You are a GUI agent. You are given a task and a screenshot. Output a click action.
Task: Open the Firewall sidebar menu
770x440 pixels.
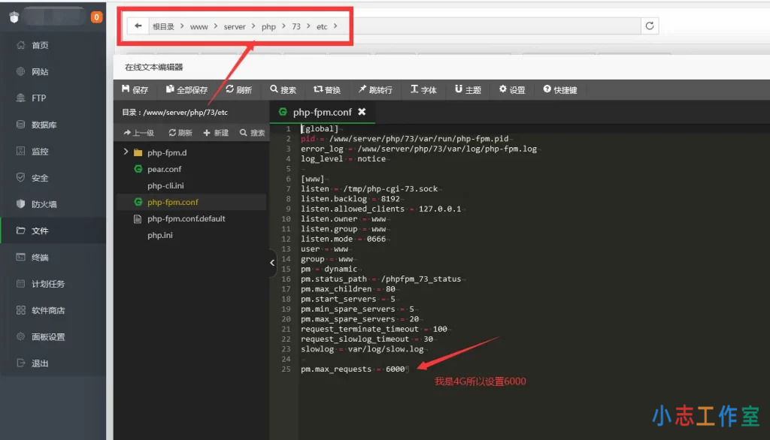44,204
